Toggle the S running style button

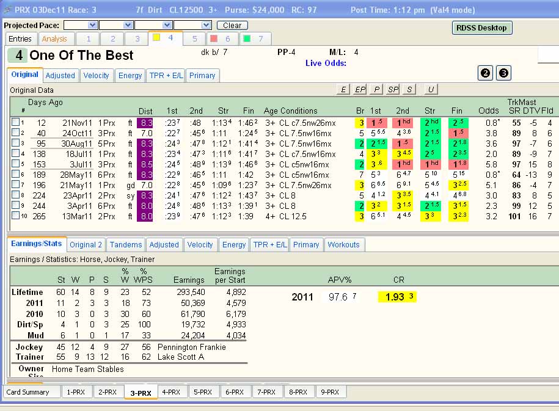coord(409,90)
